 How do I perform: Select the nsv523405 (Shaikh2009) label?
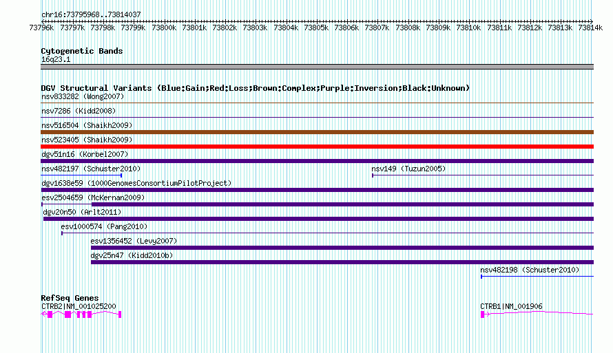tap(87, 140)
